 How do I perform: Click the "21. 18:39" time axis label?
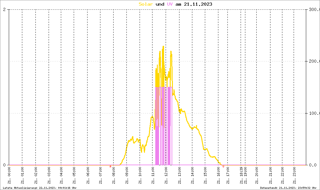(241, 176)
